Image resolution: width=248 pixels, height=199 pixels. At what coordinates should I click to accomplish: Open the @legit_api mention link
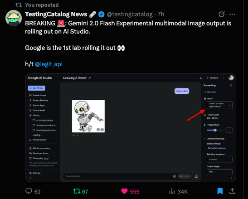pyautogui.click(x=49, y=64)
